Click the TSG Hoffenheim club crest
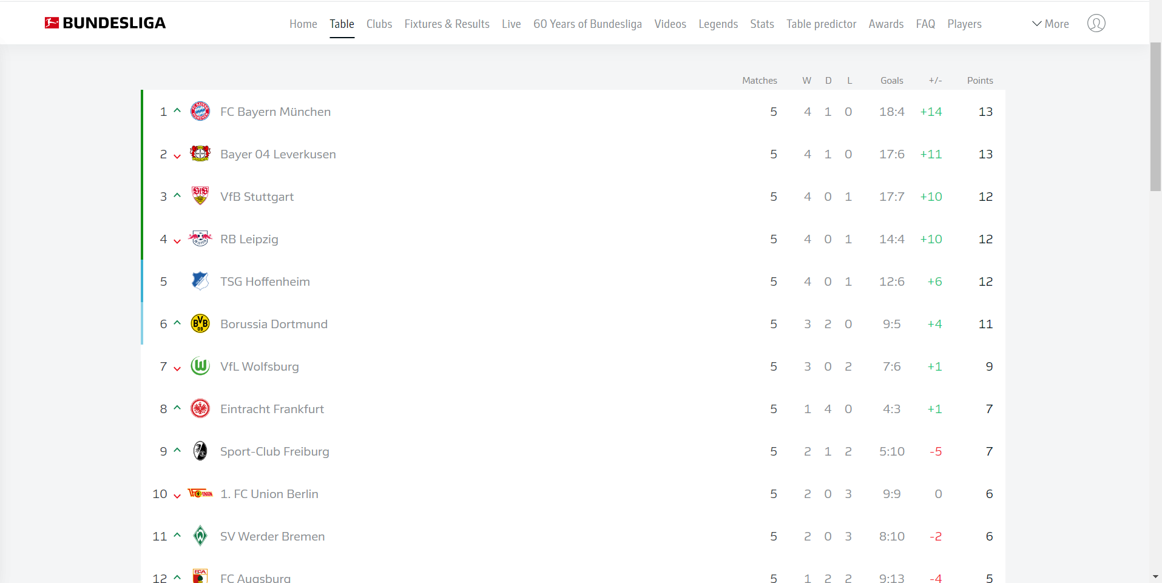This screenshot has height=583, width=1162. tap(200, 281)
